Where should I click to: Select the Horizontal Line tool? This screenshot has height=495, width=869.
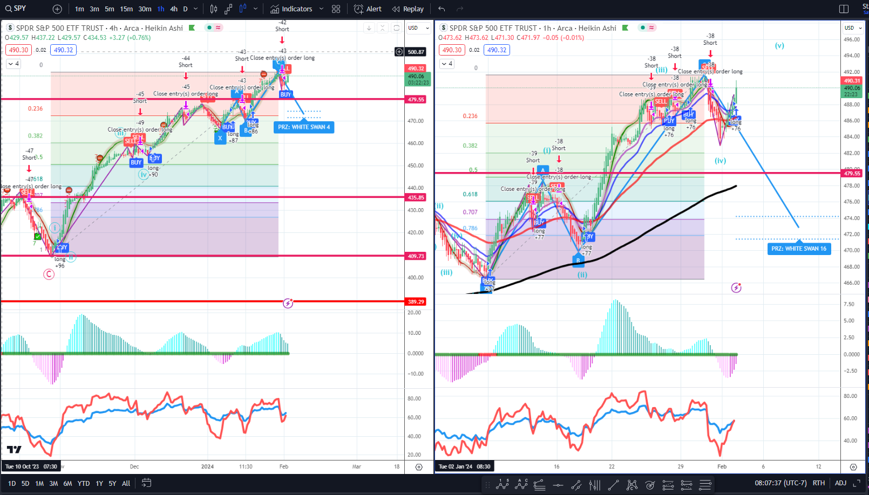click(558, 485)
